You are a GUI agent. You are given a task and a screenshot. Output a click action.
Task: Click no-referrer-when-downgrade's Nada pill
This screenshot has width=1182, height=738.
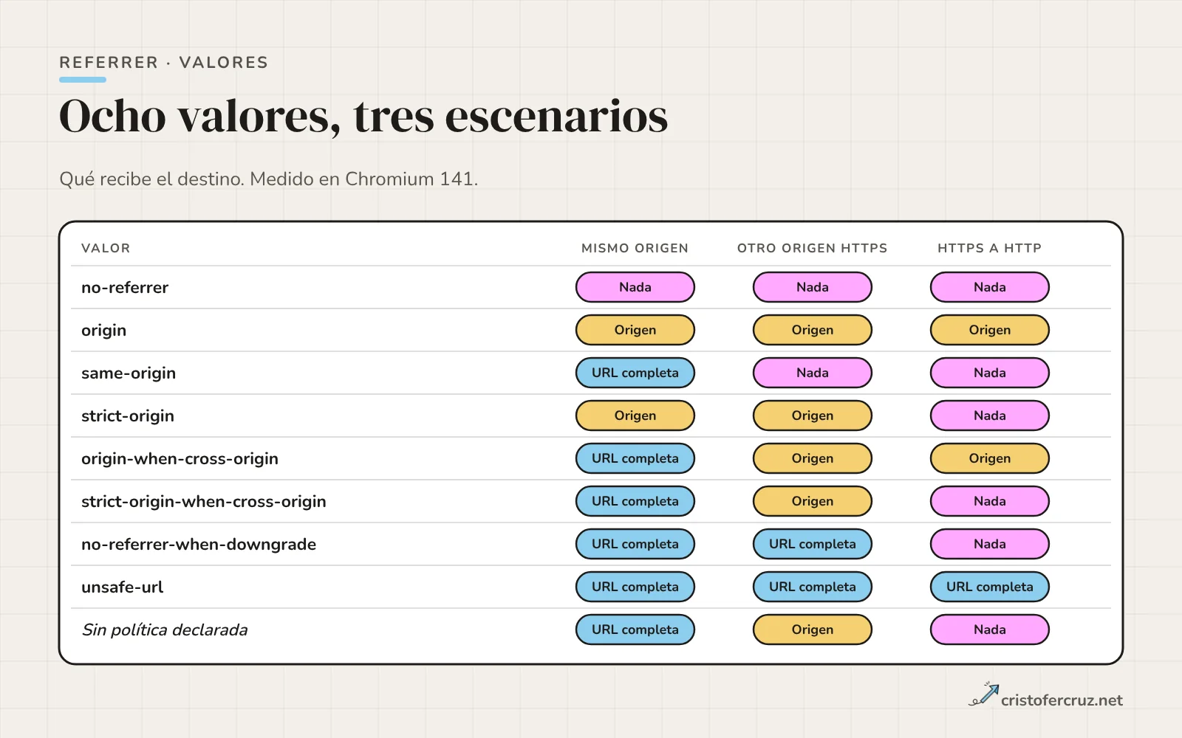(x=990, y=544)
